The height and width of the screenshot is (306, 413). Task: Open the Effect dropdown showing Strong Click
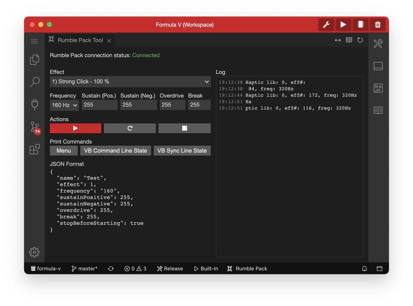click(x=130, y=82)
